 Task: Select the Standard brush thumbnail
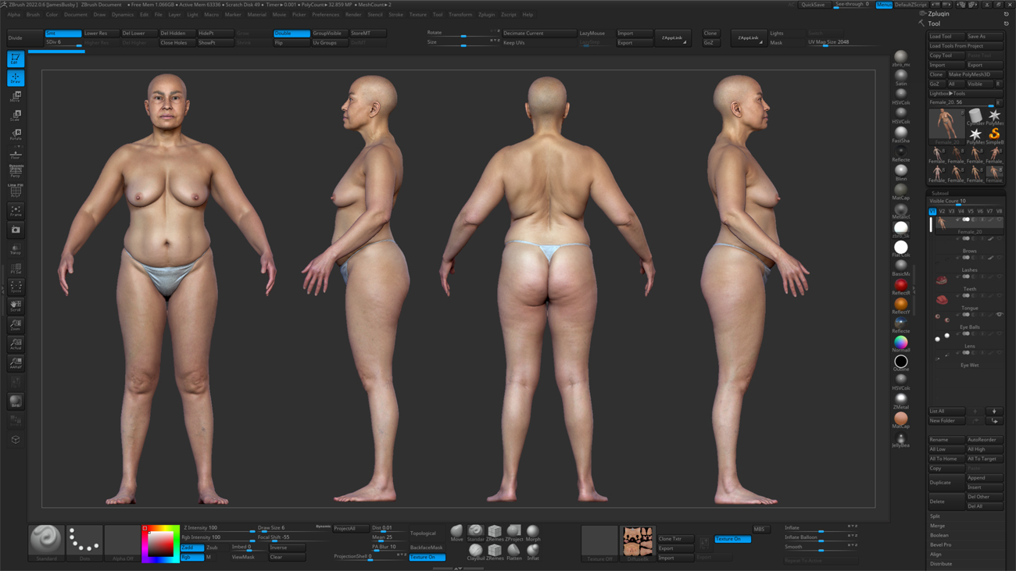(x=46, y=543)
